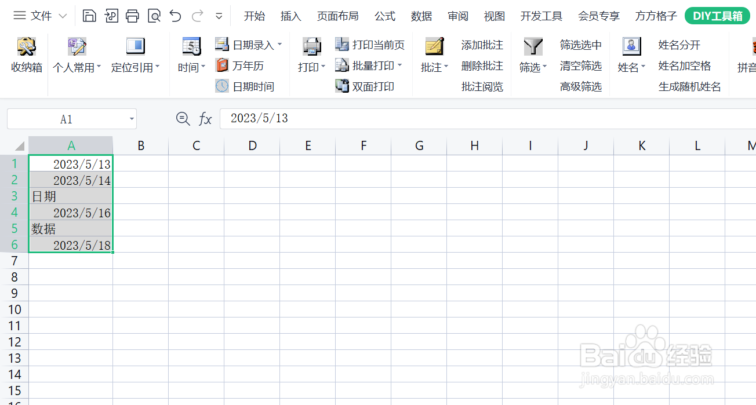Click the 日期录入 icon
Screen dimensions: 756x405
coord(222,45)
